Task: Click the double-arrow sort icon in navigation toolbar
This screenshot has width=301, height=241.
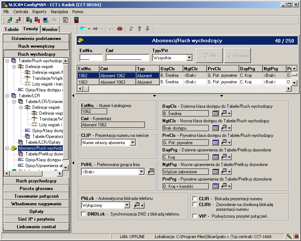Action: tap(131, 29)
